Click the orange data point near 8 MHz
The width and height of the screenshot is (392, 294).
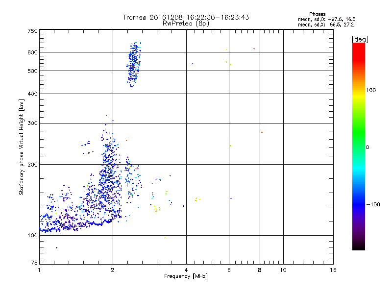pos(262,132)
